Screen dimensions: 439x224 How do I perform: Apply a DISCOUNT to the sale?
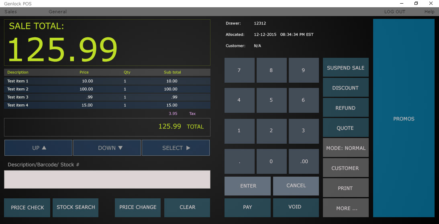tap(345, 88)
